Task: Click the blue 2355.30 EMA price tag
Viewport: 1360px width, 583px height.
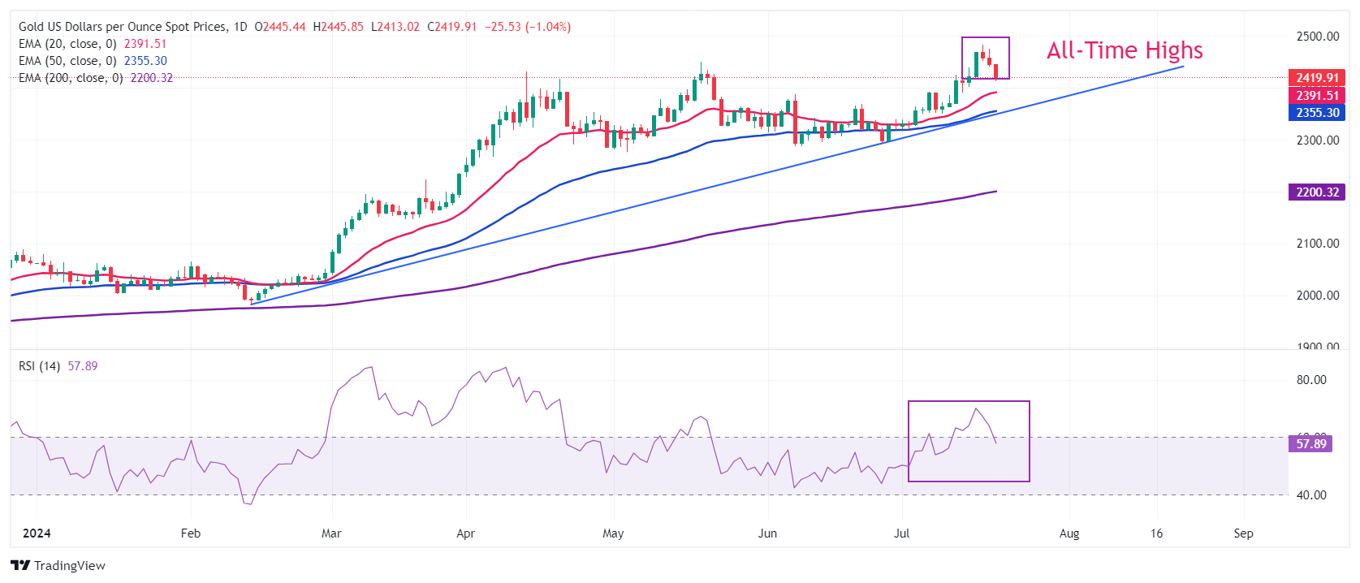Action: pyautogui.click(x=1316, y=113)
